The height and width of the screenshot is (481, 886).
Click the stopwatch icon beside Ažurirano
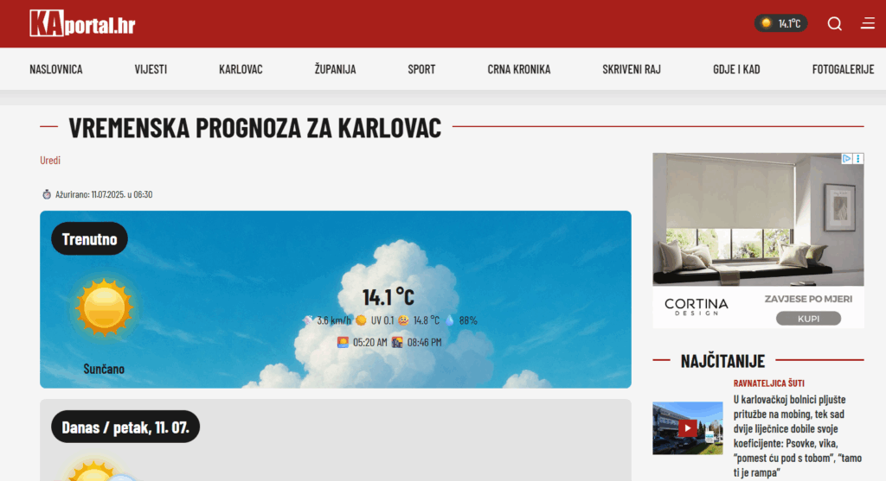coord(47,194)
